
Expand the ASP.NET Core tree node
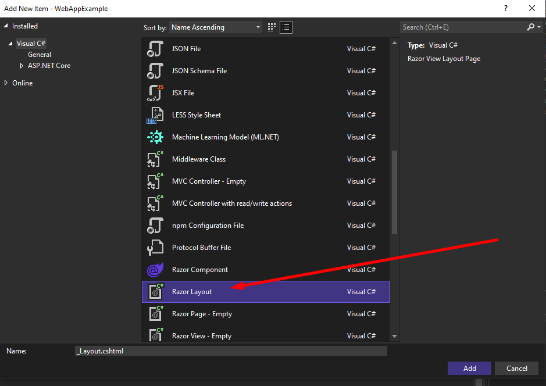pyautogui.click(x=22, y=66)
